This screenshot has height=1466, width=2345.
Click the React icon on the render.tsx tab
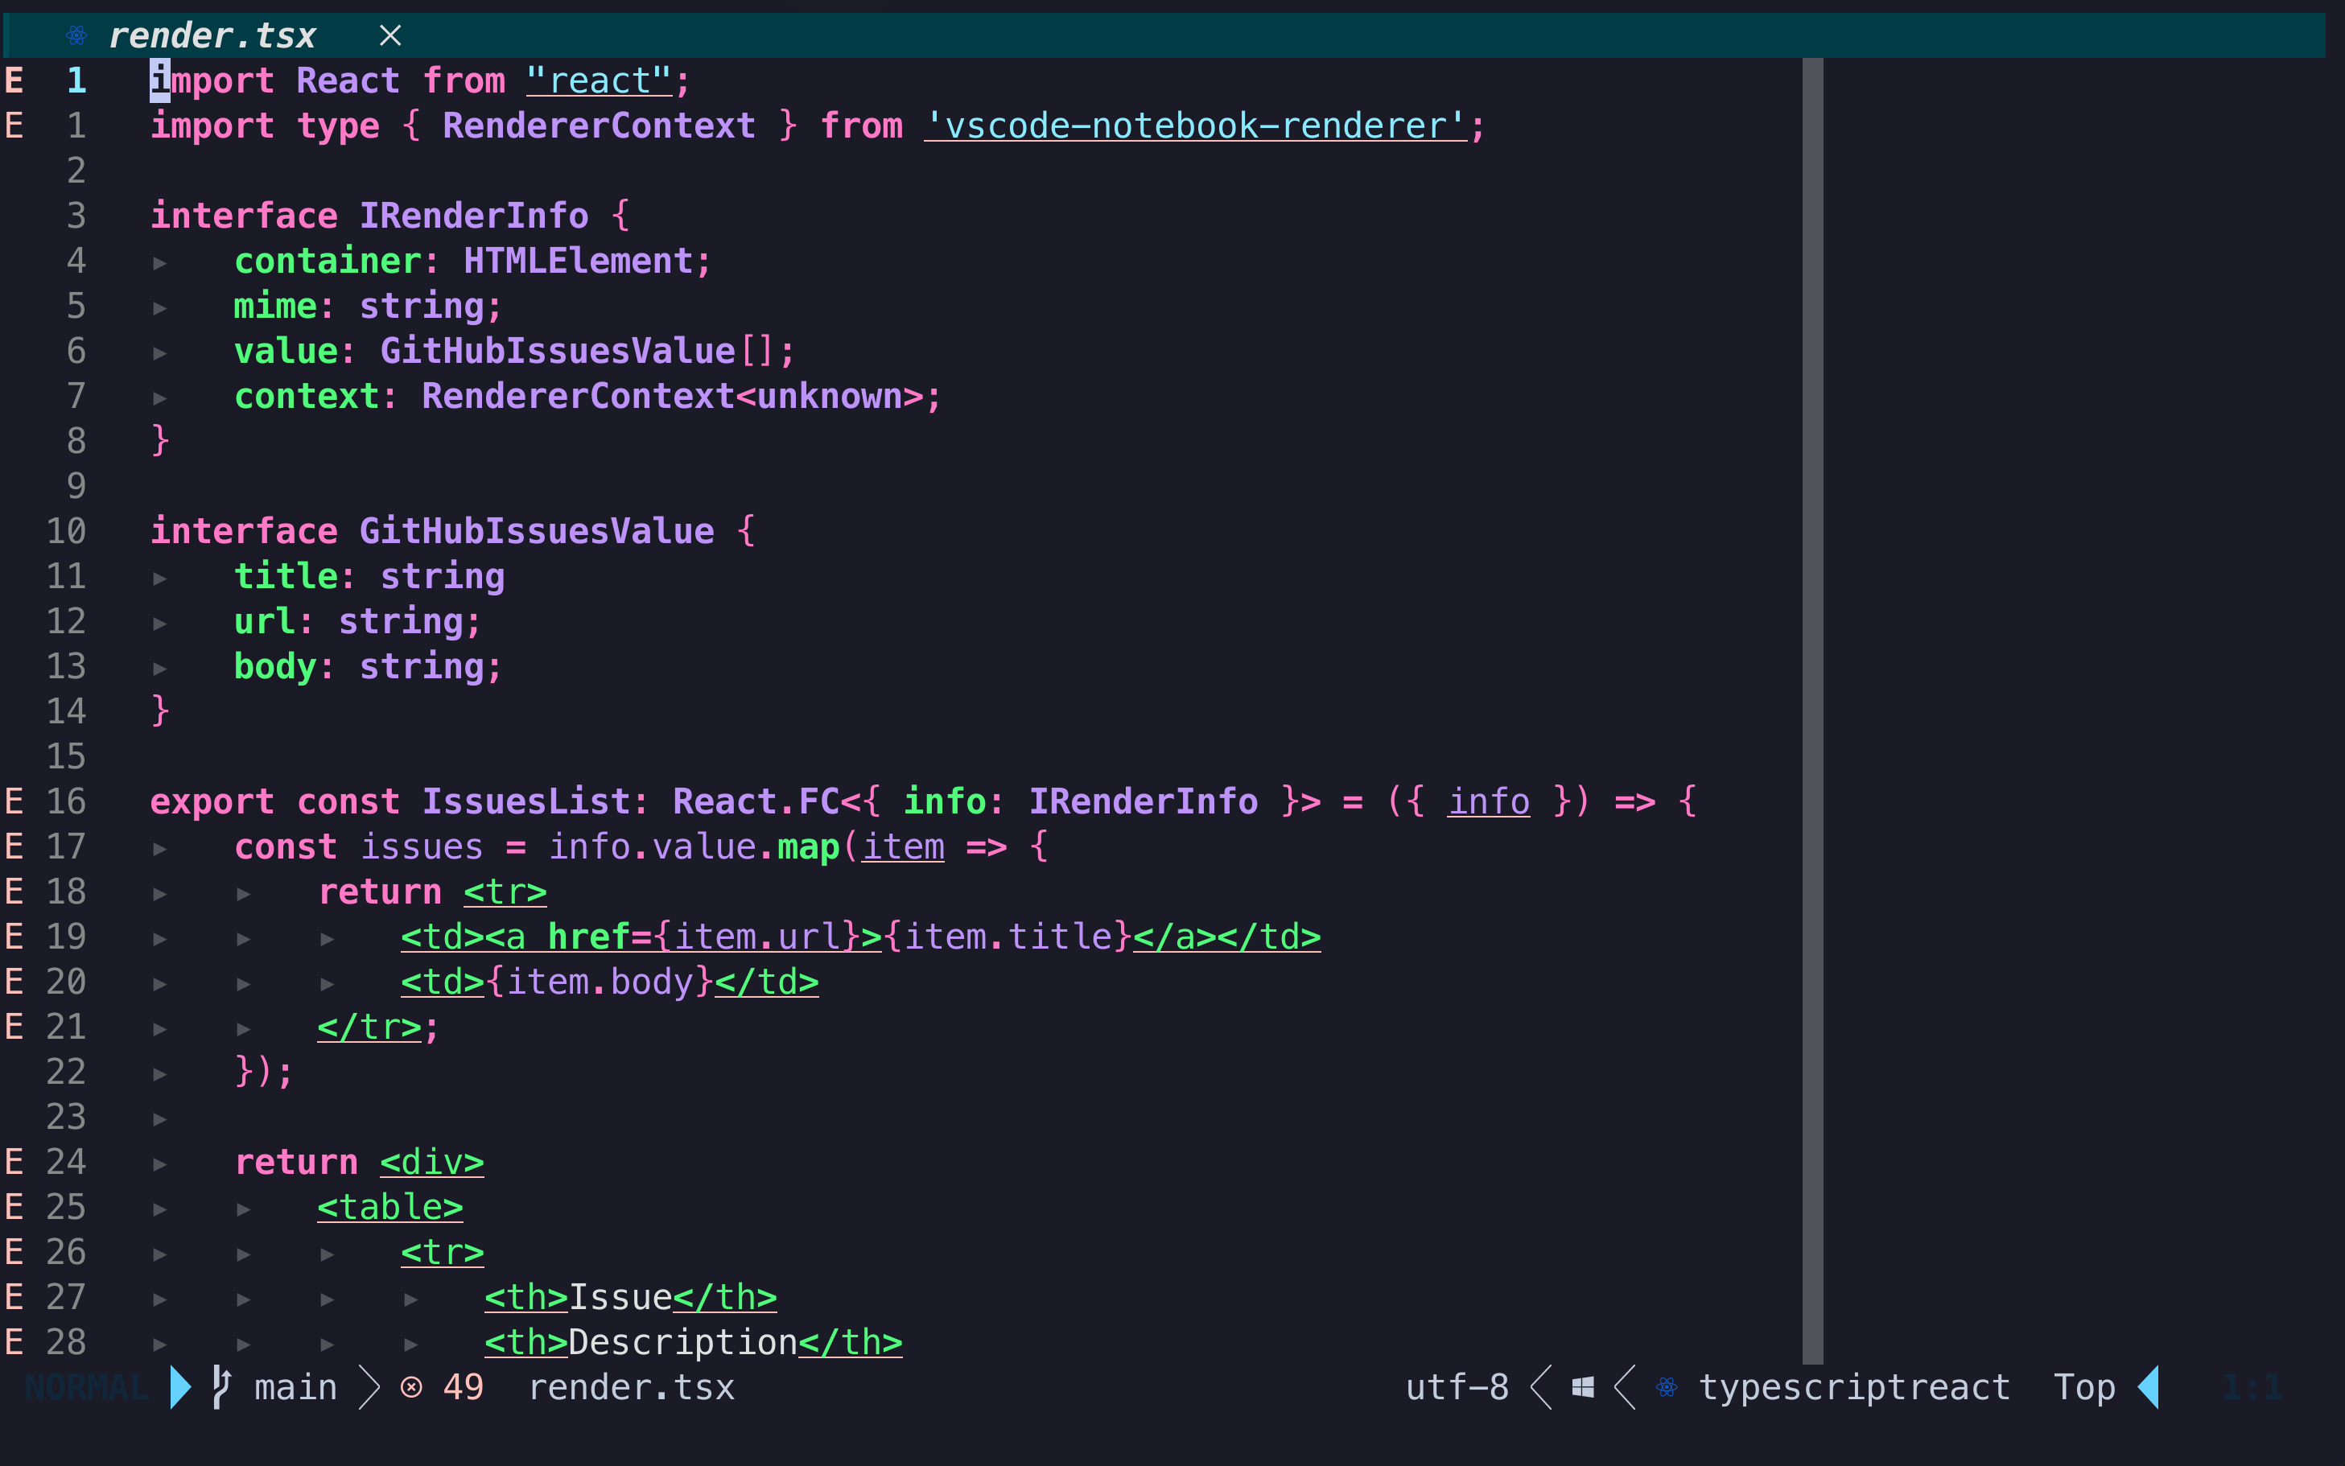click(76, 35)
